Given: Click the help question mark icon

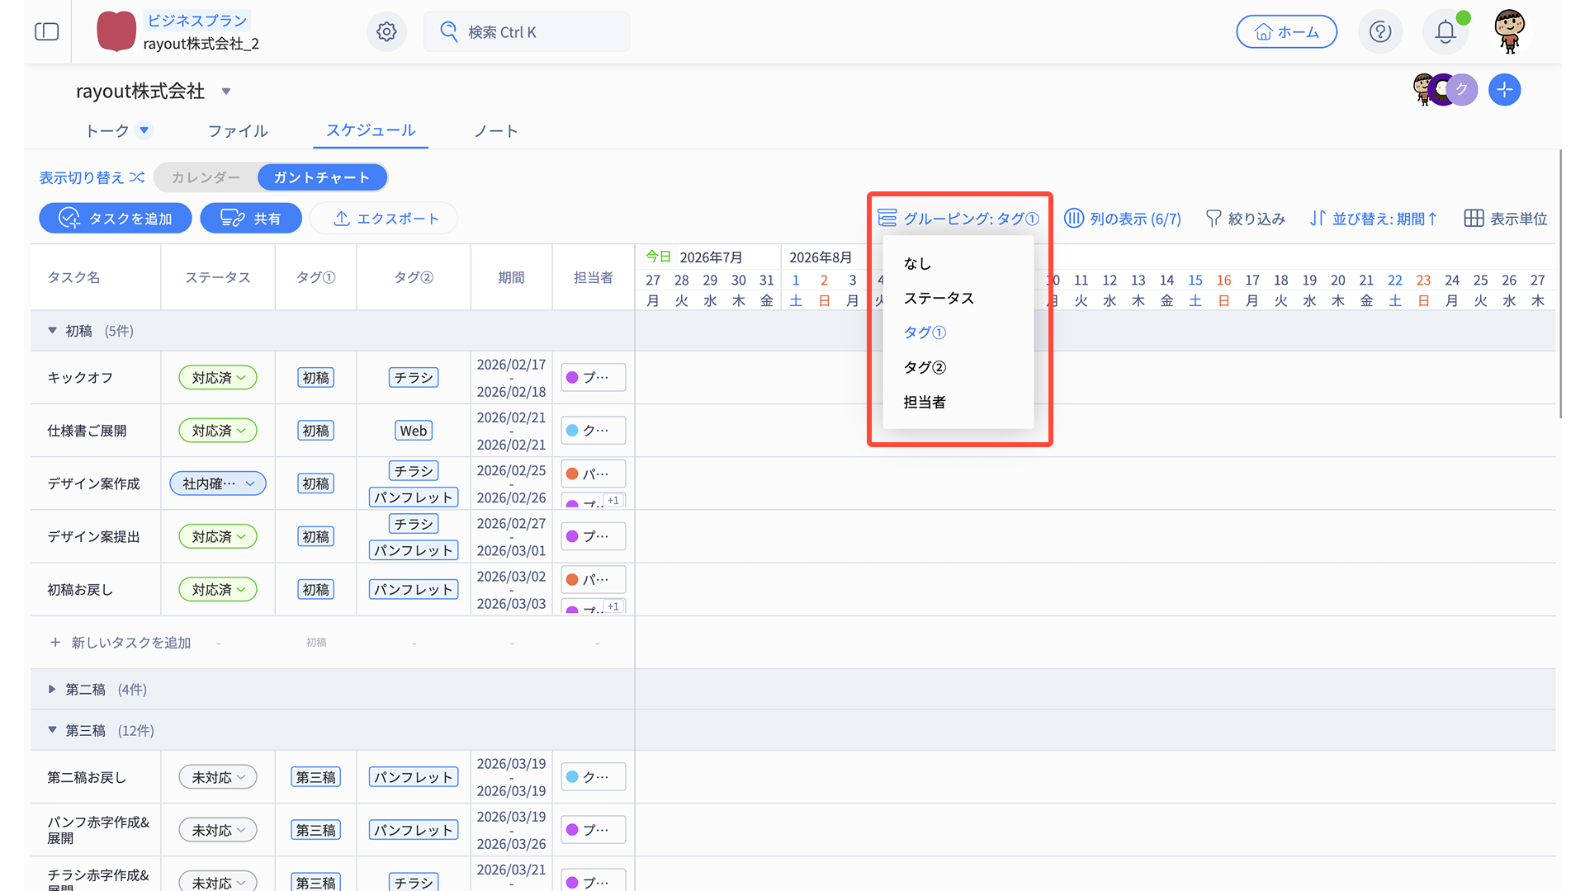Looking at the screenshot, I should (x=1380, y=32).
